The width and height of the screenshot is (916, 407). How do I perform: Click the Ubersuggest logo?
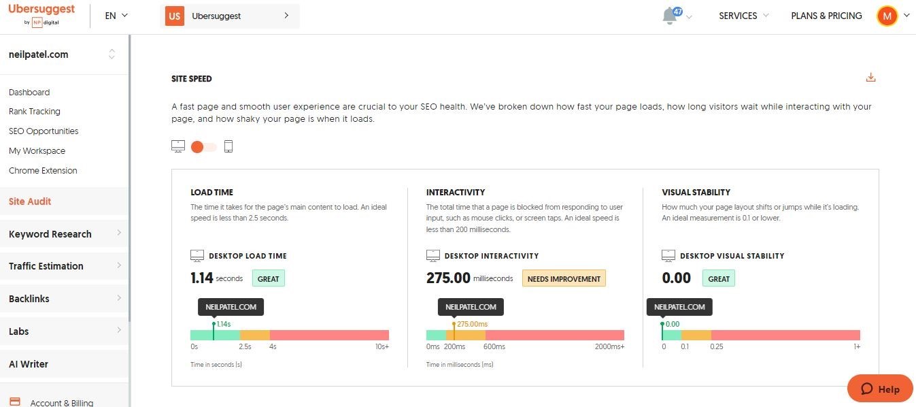click(41, 15)
